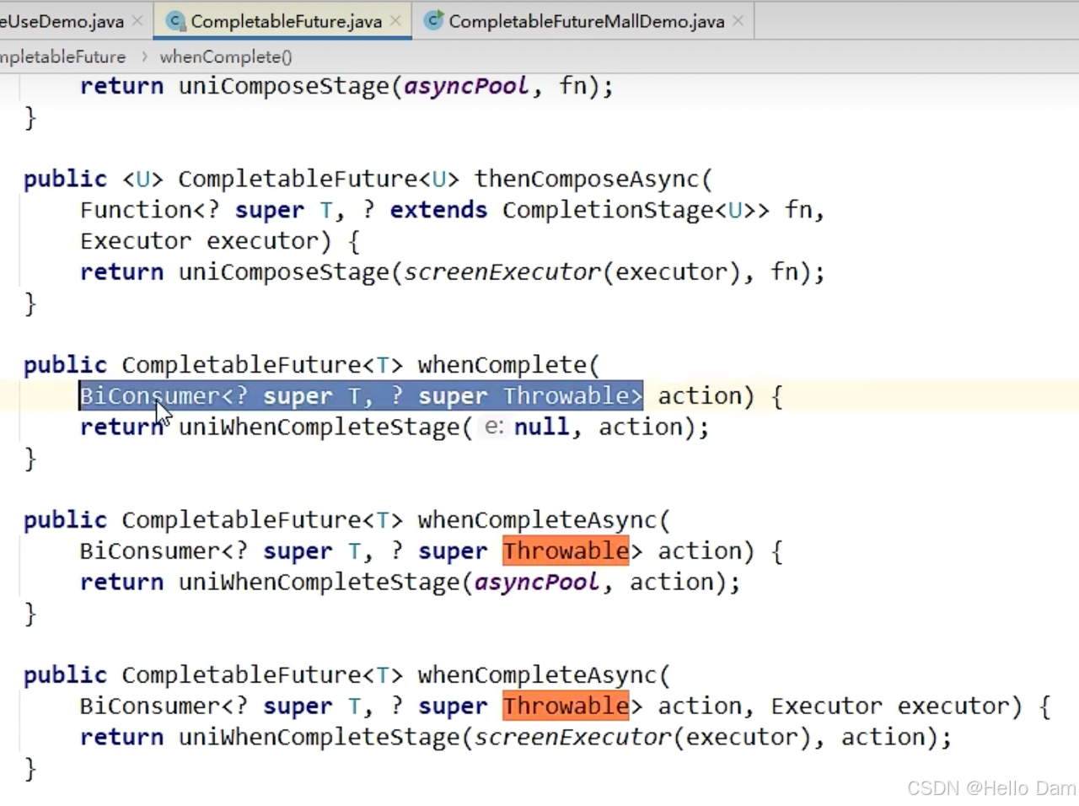The image size is (1079, 806).
Task: Click screenExecutor in the uniComposeStage call
Action: click(x=502, y=272)
